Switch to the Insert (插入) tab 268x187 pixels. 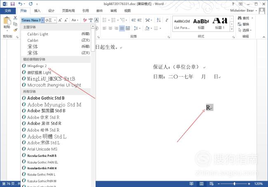point(37,11)
